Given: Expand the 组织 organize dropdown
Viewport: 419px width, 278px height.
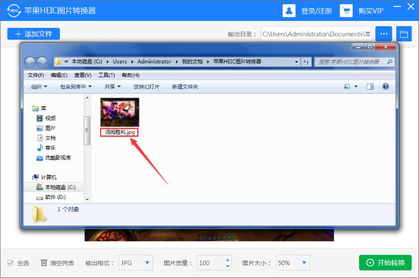Looking at the screenshot, I should tap(39, 87).
